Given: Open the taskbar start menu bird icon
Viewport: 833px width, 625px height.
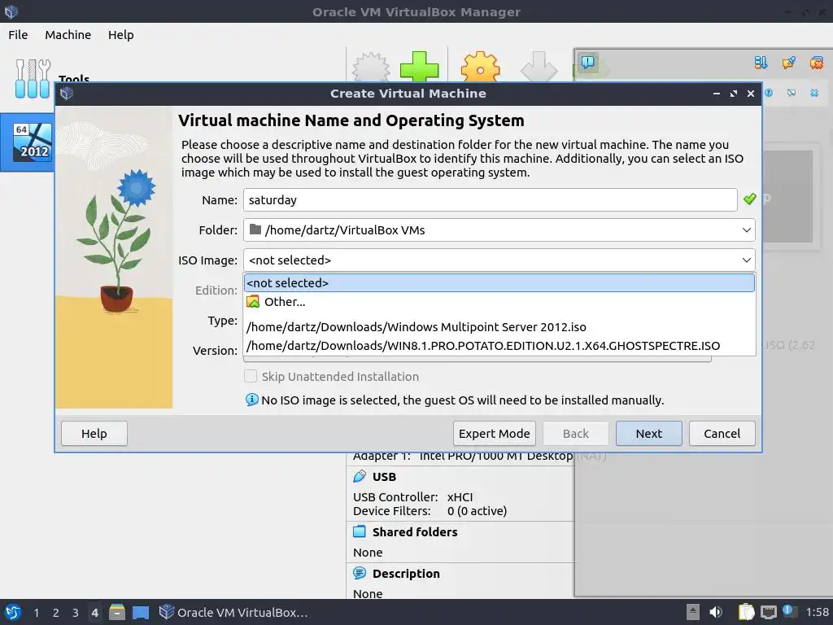Looking at the screenshot, I should (x=13, y=612).
